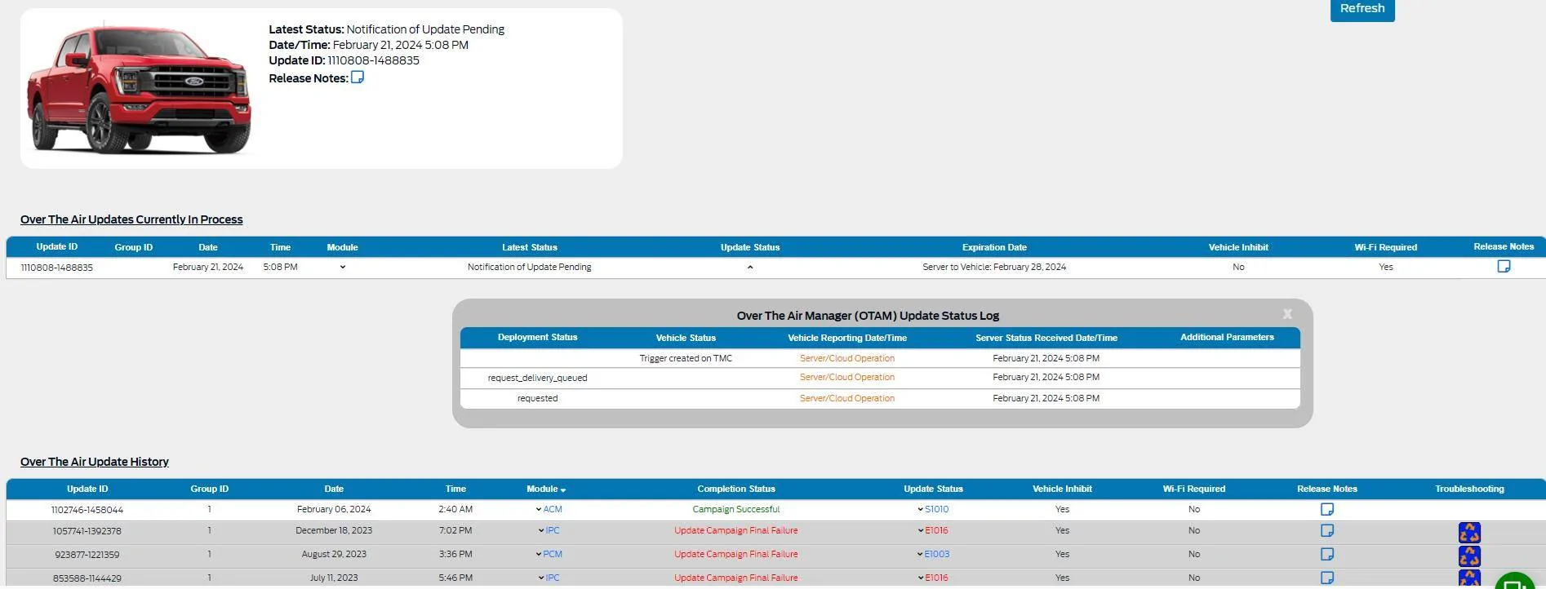Expand Module chevron for update 1110808-1488835
The height and width of the screenshot is (589, 1546).
343,267
